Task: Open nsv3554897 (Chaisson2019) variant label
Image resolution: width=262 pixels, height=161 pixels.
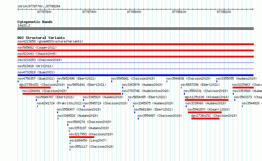Action: click(x=160, y=116)
